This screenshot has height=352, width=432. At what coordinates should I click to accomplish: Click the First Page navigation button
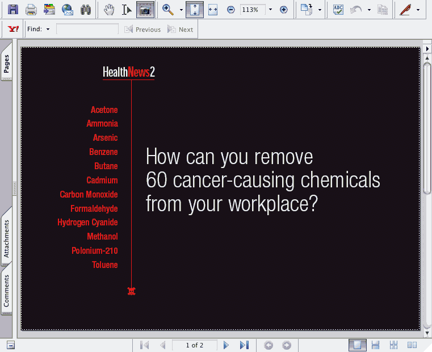point(144,345)
